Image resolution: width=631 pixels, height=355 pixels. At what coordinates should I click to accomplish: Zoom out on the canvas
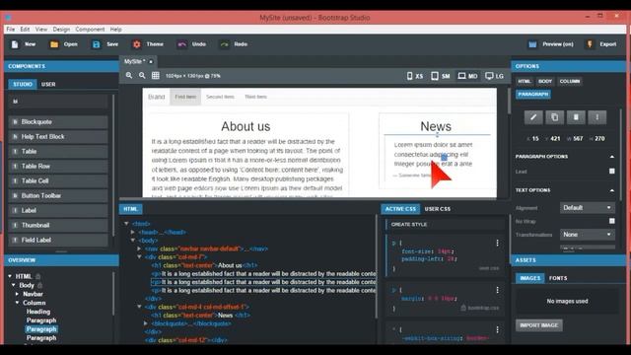tap(142, 75)
